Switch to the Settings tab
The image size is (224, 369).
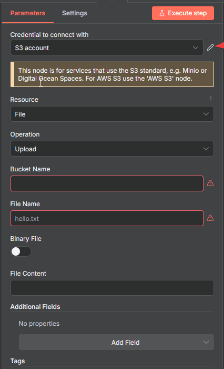tap(75, 13)
